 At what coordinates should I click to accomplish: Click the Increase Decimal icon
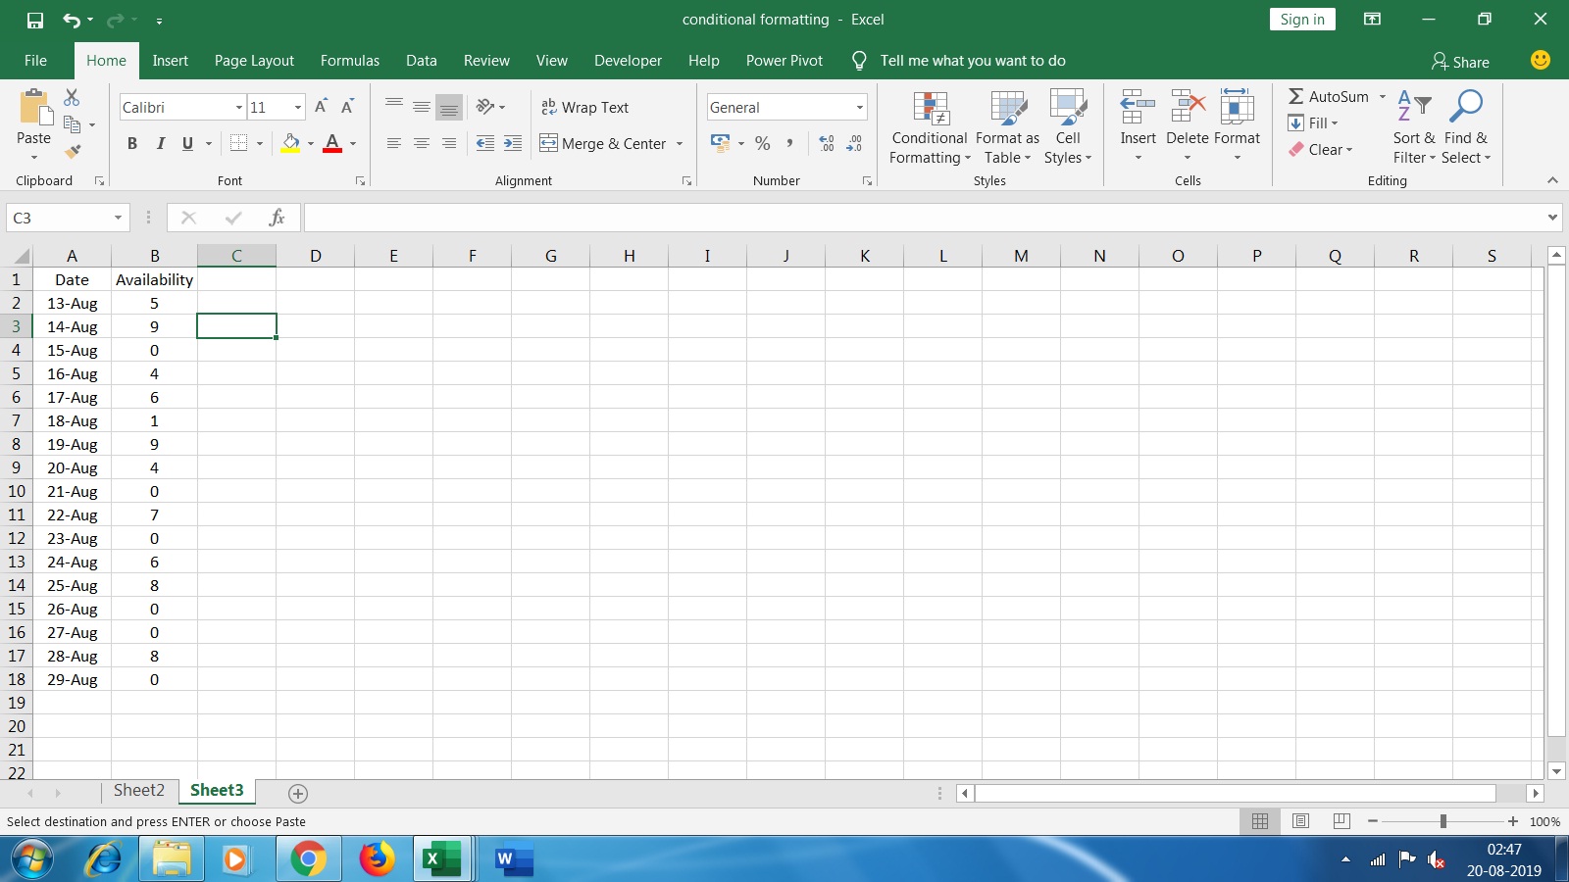click(x=825, y=143)
